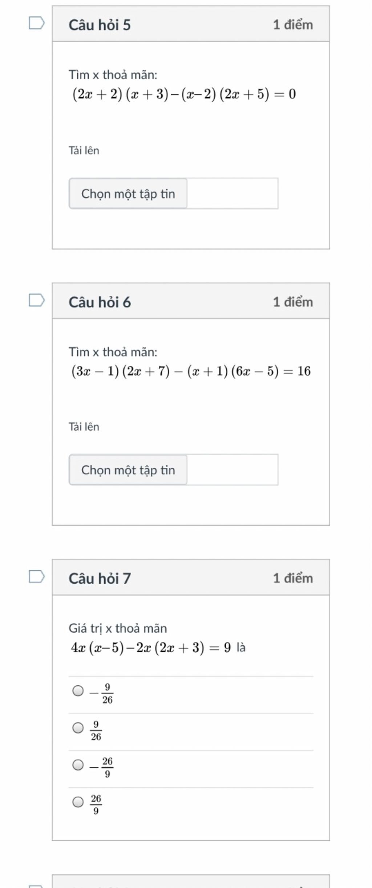This screenshot has height=888, width=372.
Task: Click the Câu hỏi 5 header title
Action: [x=100, y=25]
